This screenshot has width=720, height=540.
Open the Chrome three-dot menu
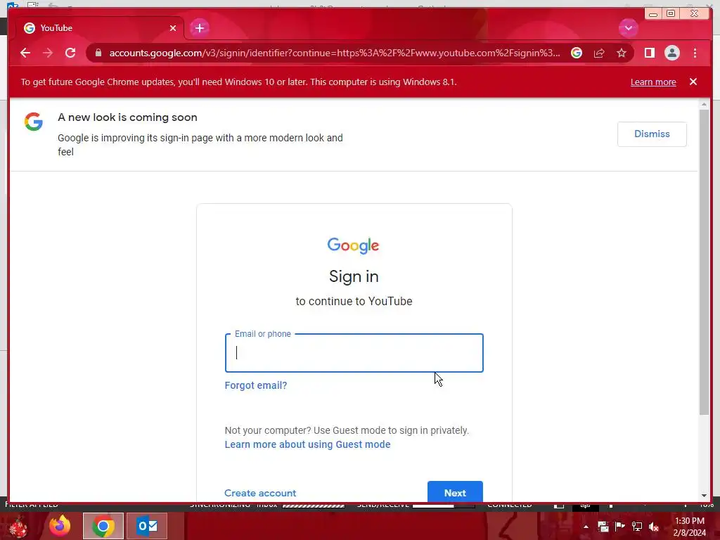click(695, 53)
